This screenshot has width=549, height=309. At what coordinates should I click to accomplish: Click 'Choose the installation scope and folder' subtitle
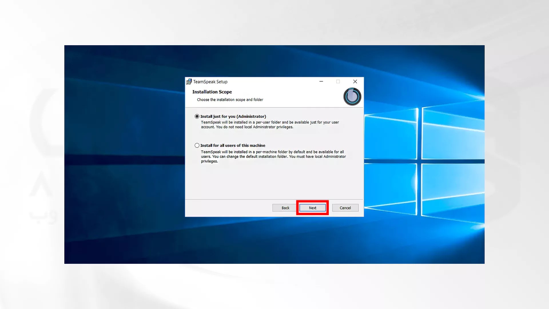[230, 100]
